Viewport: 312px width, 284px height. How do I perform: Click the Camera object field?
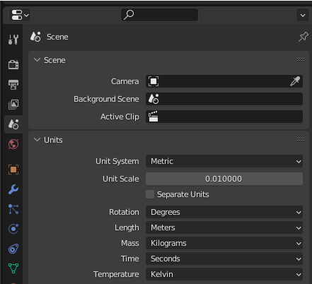point(224,81)
